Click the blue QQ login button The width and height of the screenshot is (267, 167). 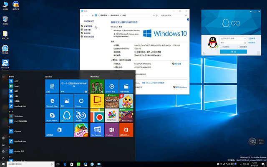click(x=234, y=51)
